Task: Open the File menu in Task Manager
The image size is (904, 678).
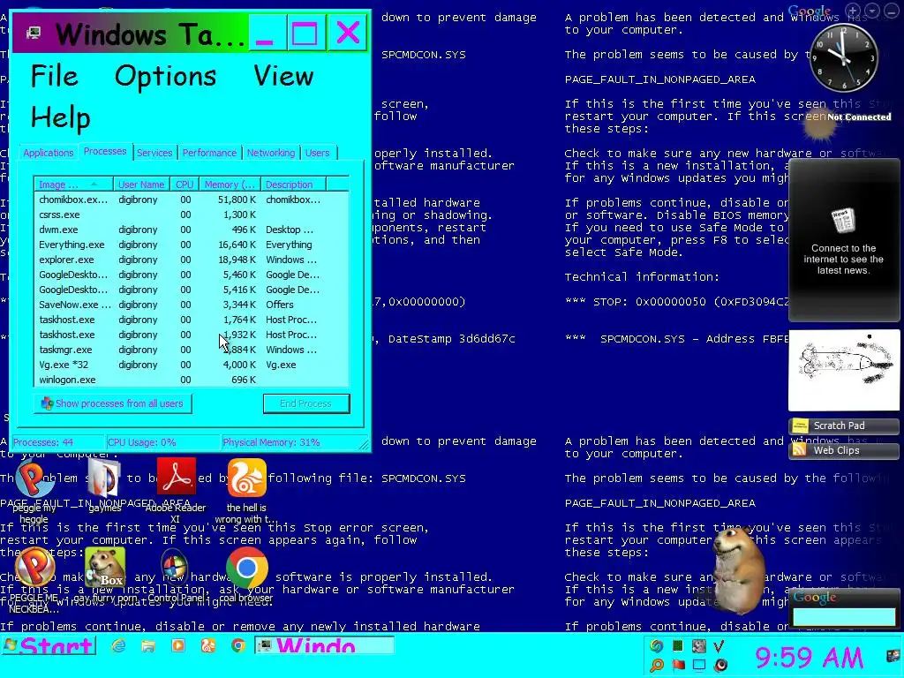Action: click(x=54, y=76)
